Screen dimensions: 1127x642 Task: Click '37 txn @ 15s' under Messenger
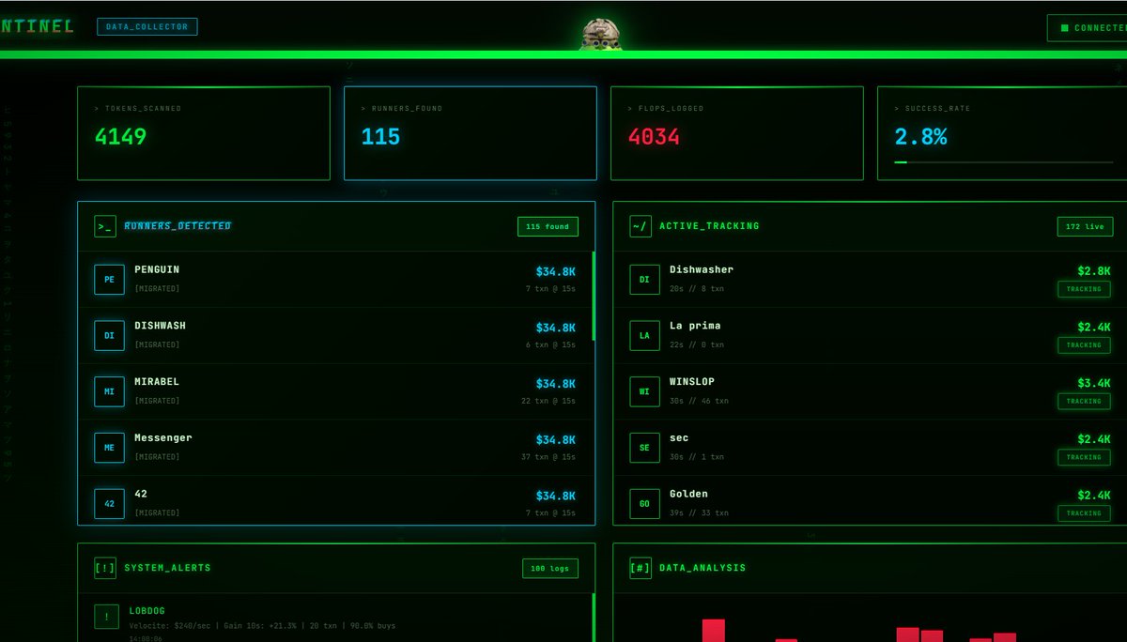548,457
